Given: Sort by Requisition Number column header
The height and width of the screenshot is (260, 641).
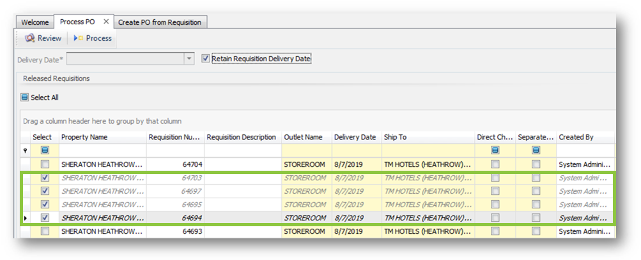Looking at the screenshot, I should tap(175, 137).
